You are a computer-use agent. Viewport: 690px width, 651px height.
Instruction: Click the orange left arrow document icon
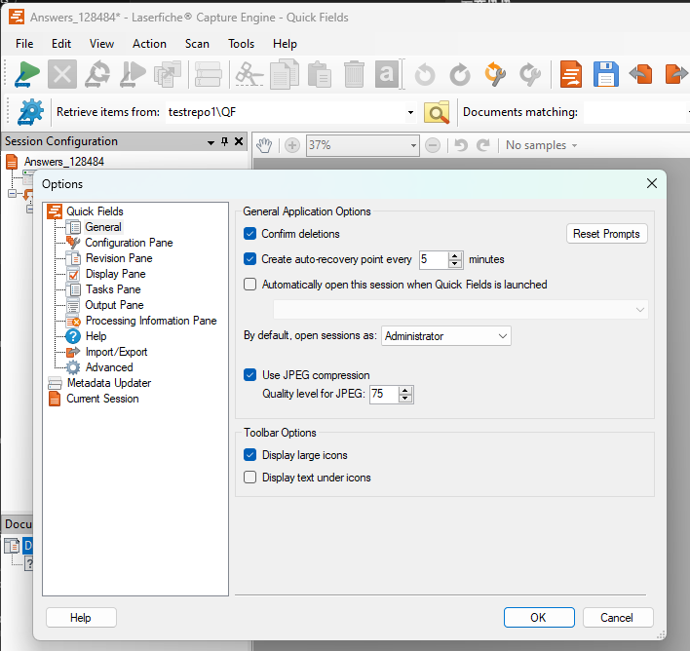[640, 74]
